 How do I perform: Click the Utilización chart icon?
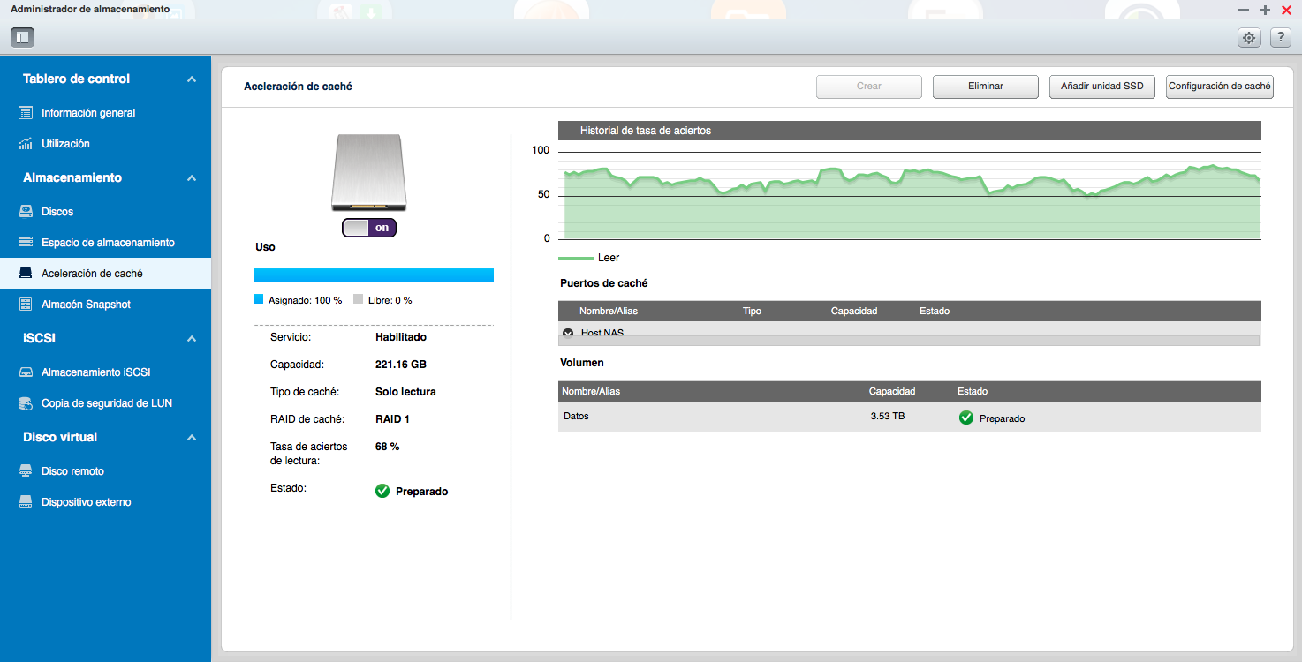point(26,144)
